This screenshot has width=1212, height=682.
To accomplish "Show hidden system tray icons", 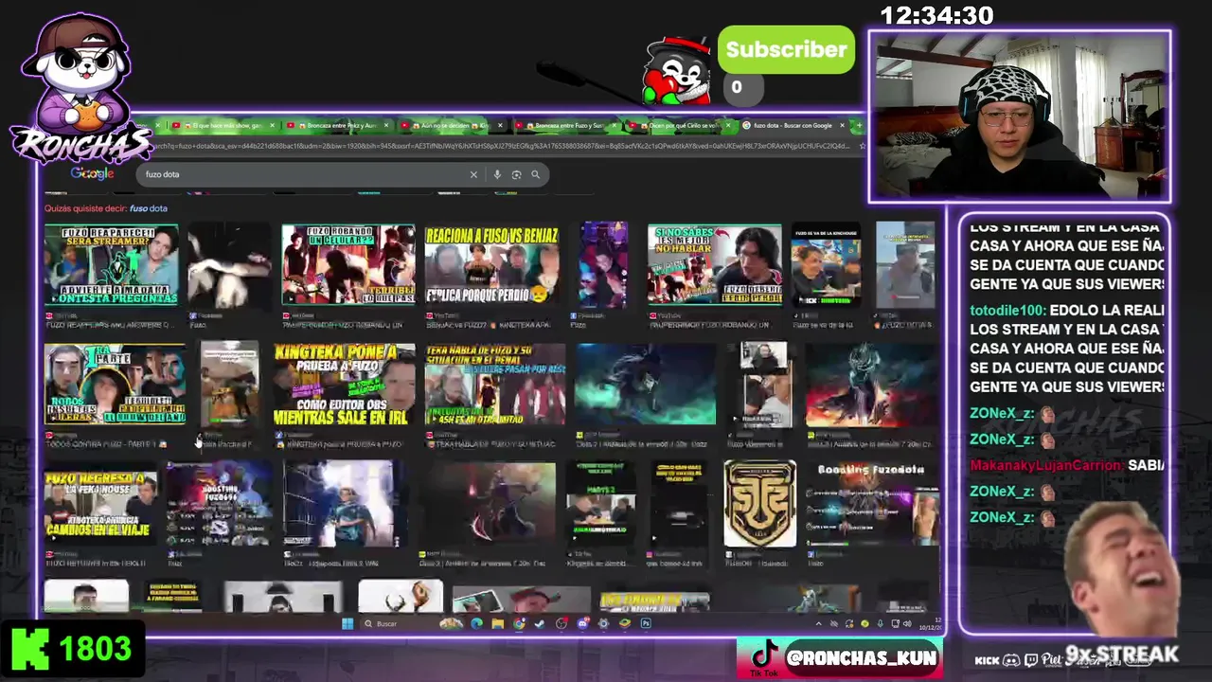I will [x=819, y=623].
